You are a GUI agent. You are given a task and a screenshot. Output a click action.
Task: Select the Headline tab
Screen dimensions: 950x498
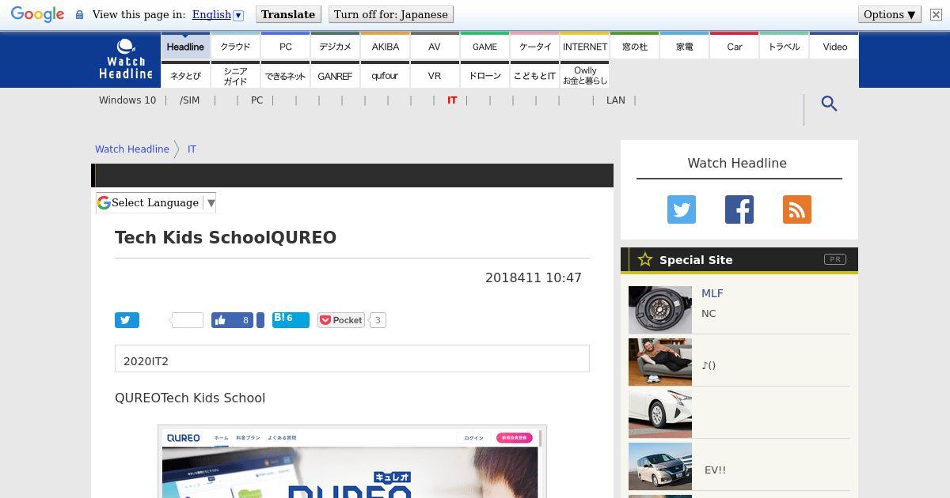[185, 46]
